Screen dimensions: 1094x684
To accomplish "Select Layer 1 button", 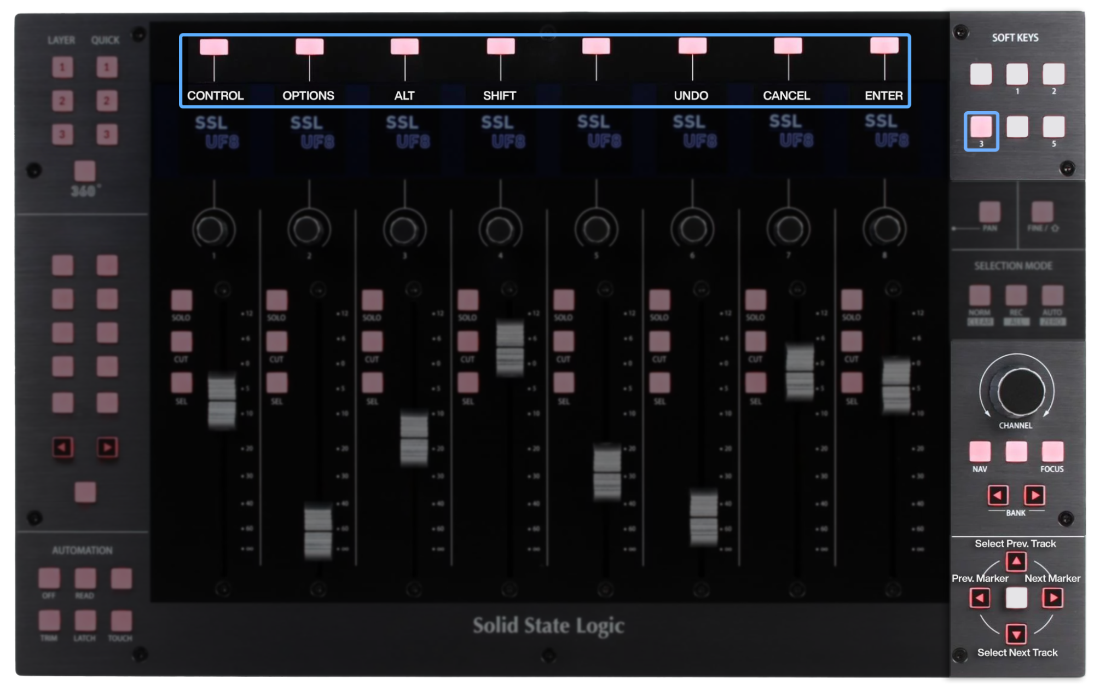I will pos(62,68).
